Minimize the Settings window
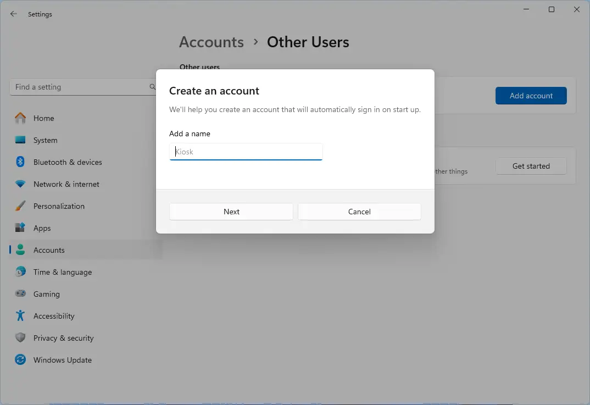Screen dimensions: 590x405 click(x=526, y=9)
